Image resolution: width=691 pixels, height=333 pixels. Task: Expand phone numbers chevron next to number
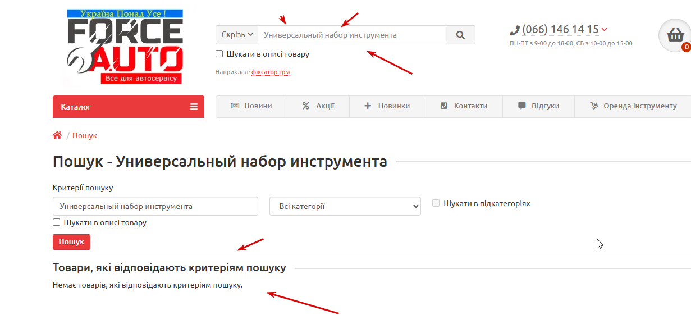click(605, 30)
